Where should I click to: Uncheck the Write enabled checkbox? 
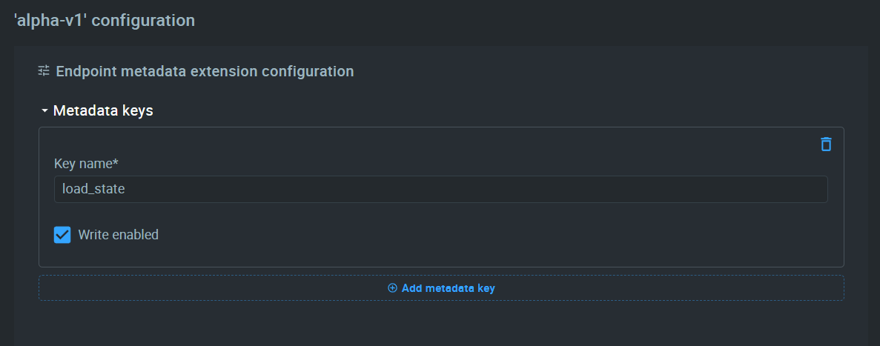(x=62, y=234)
